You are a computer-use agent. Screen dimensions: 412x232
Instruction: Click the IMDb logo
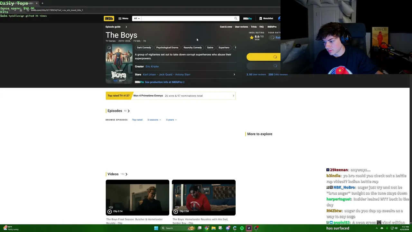(109, 18)
